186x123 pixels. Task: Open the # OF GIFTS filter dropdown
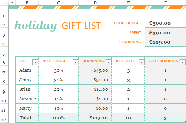(x=142, y=62)
